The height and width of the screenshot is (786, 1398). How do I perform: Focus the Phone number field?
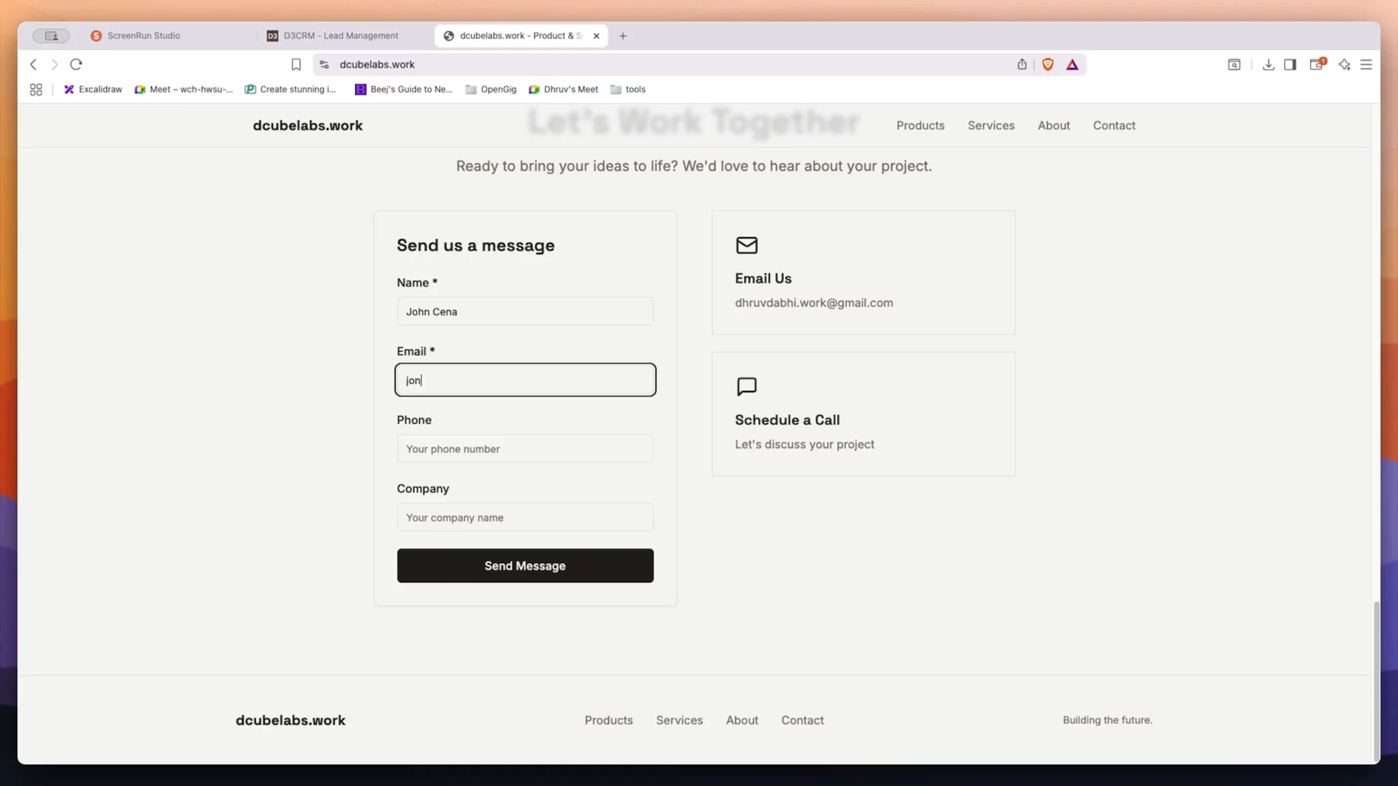coord(525,449)
